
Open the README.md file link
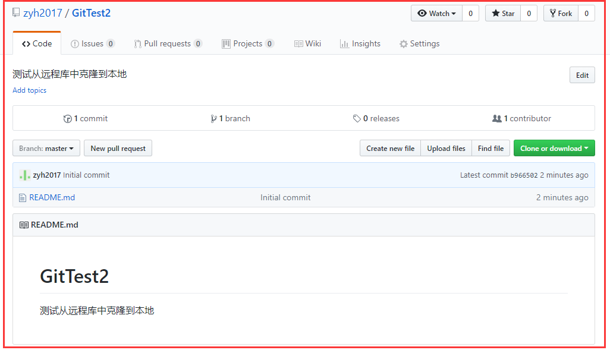point(52,197)
